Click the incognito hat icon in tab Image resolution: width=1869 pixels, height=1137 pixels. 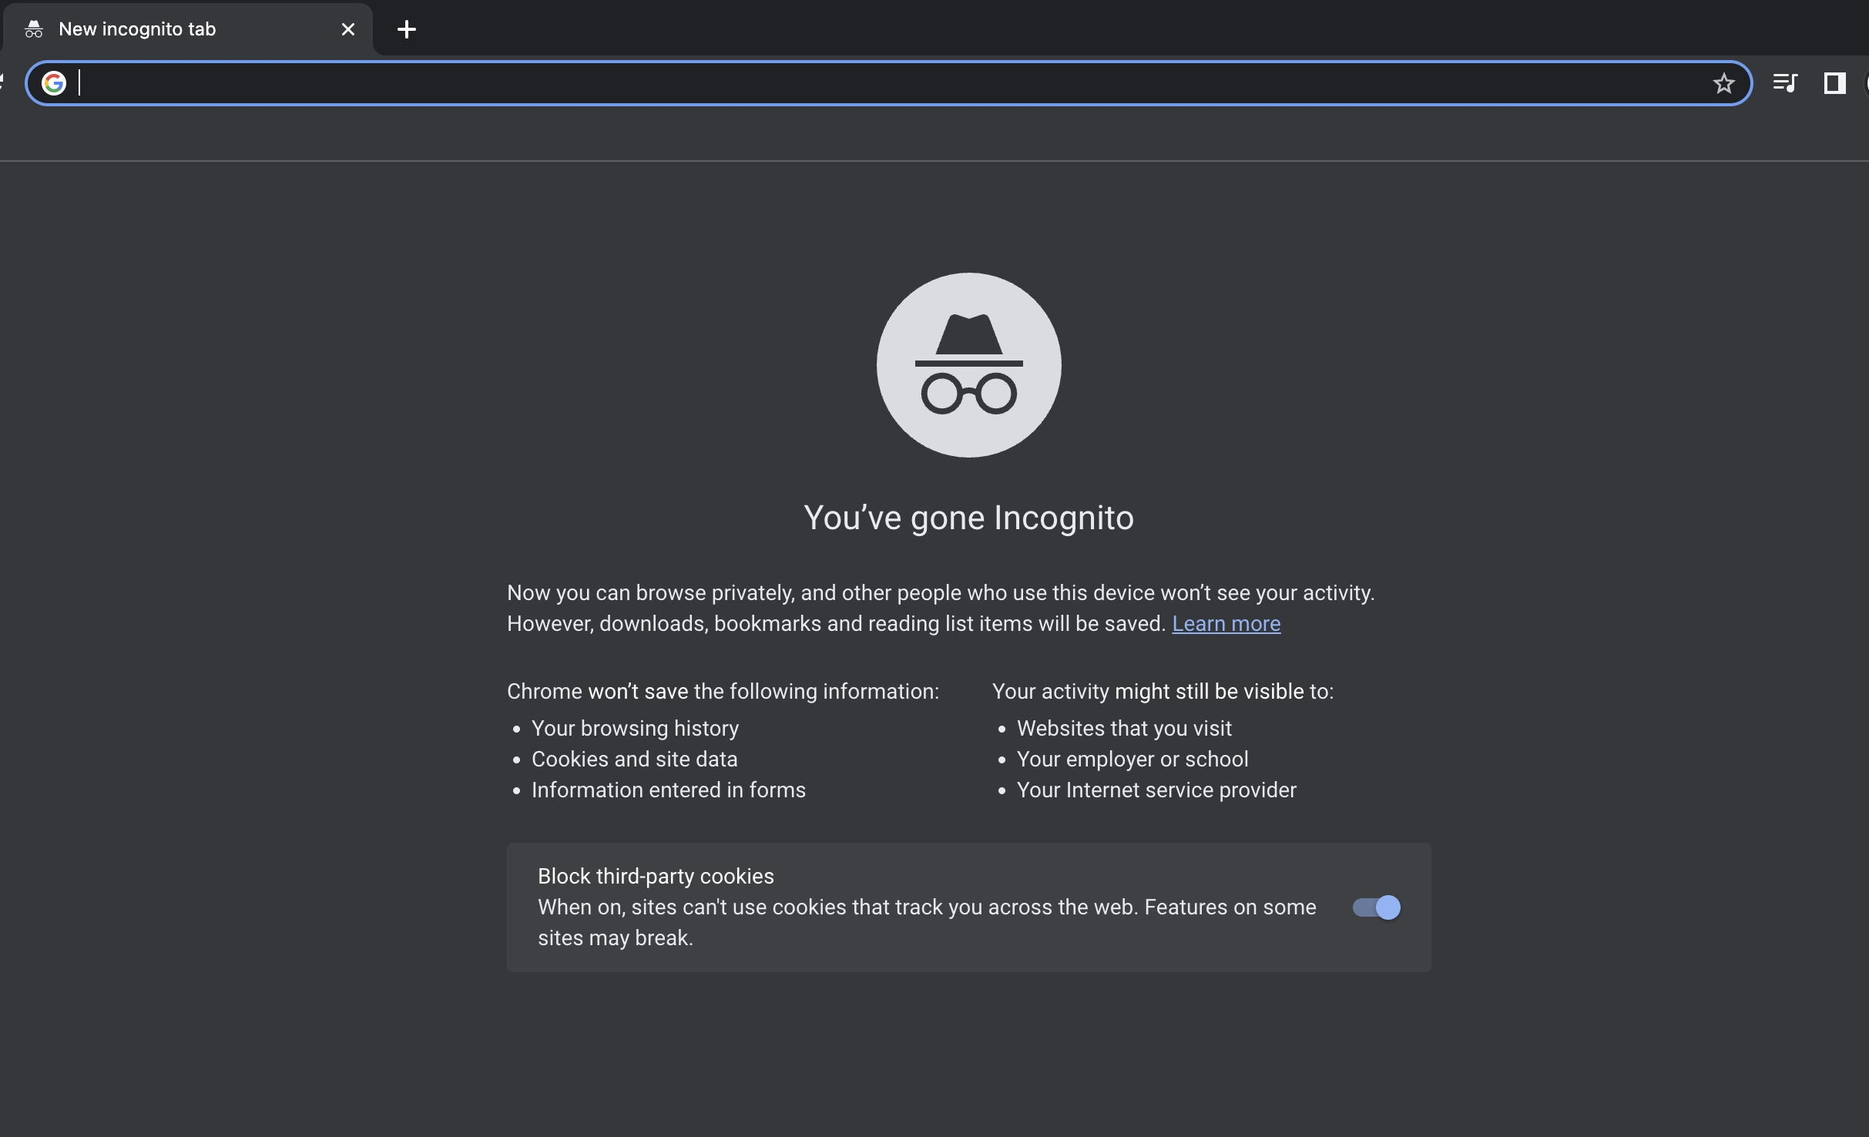point(33,29)
